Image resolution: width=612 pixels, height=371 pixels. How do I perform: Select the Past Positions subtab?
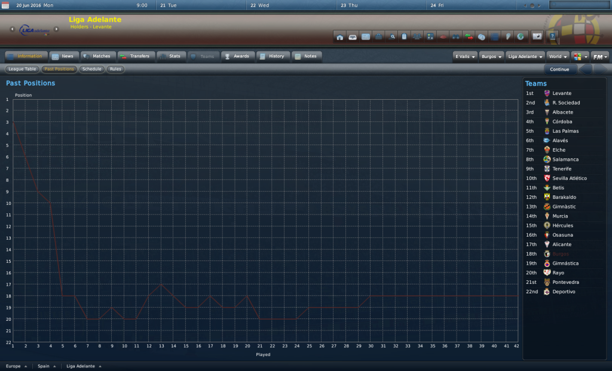(59, 69)
